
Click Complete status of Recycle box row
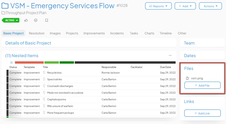(x=15, y=72)
